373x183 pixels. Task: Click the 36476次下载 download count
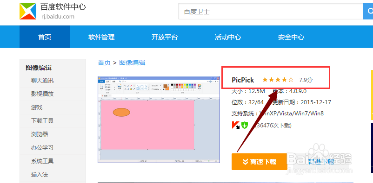(x=273, y=125)
